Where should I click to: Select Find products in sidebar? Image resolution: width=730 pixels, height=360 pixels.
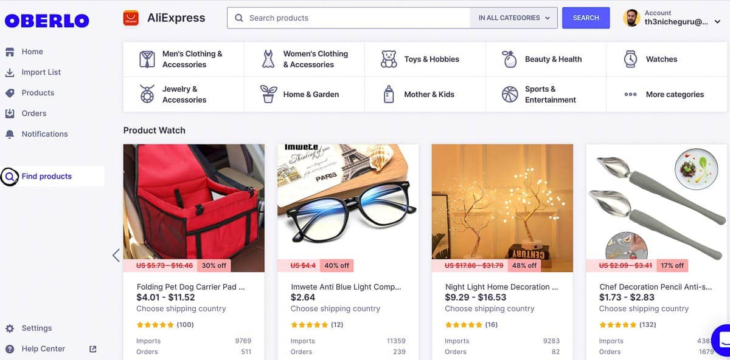[46, 177]
